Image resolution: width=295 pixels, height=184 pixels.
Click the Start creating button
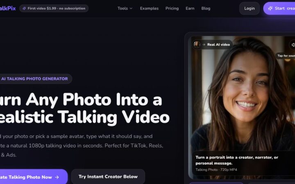pos(279,8)
